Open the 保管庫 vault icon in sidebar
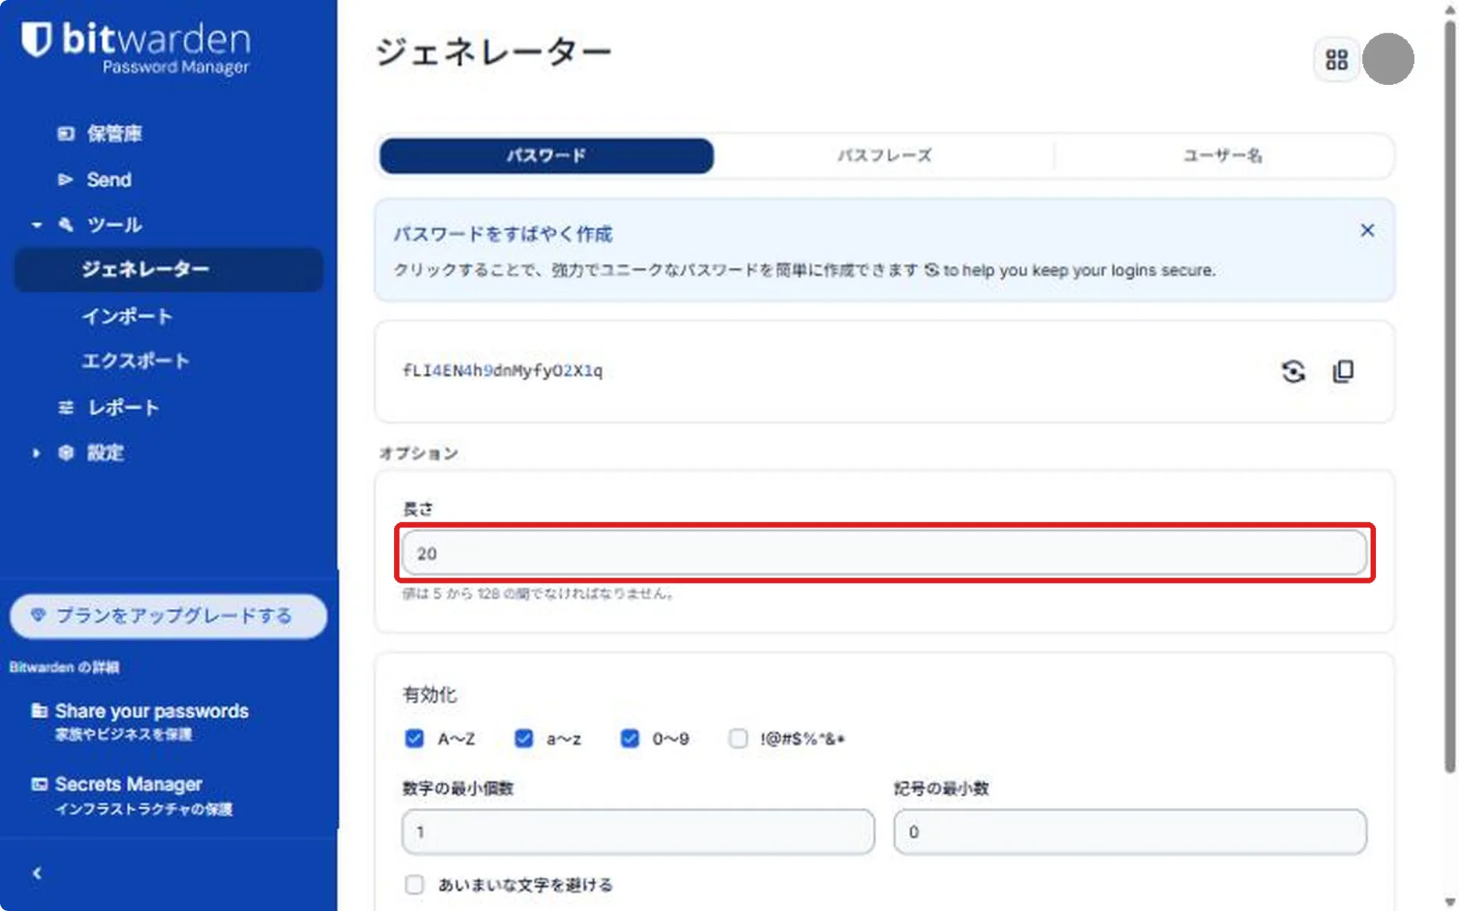The width and height of the screenshot is (1459, 911). click(x=66, y=134)
